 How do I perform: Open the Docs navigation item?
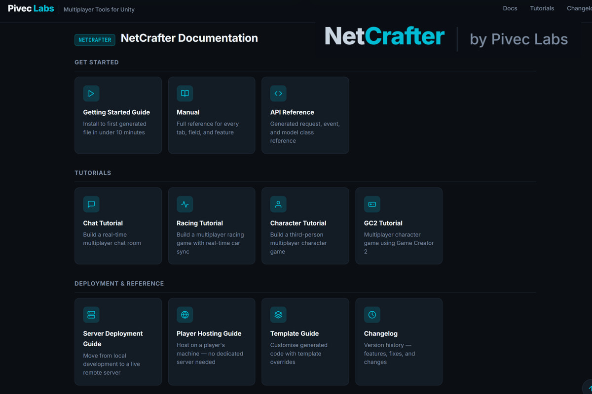coord(510,8)
